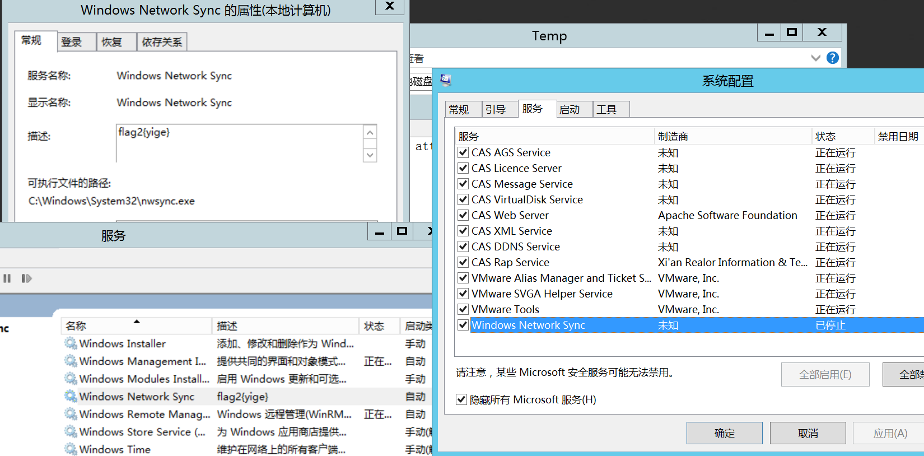Uncheck the CAS VirtualDisk Service checkbox

(463, 199)
